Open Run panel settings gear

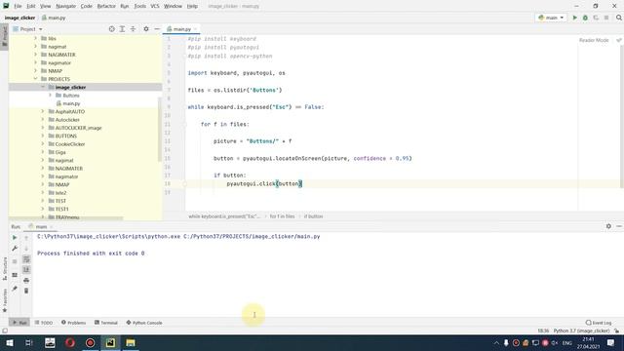[x=608, y=226]
